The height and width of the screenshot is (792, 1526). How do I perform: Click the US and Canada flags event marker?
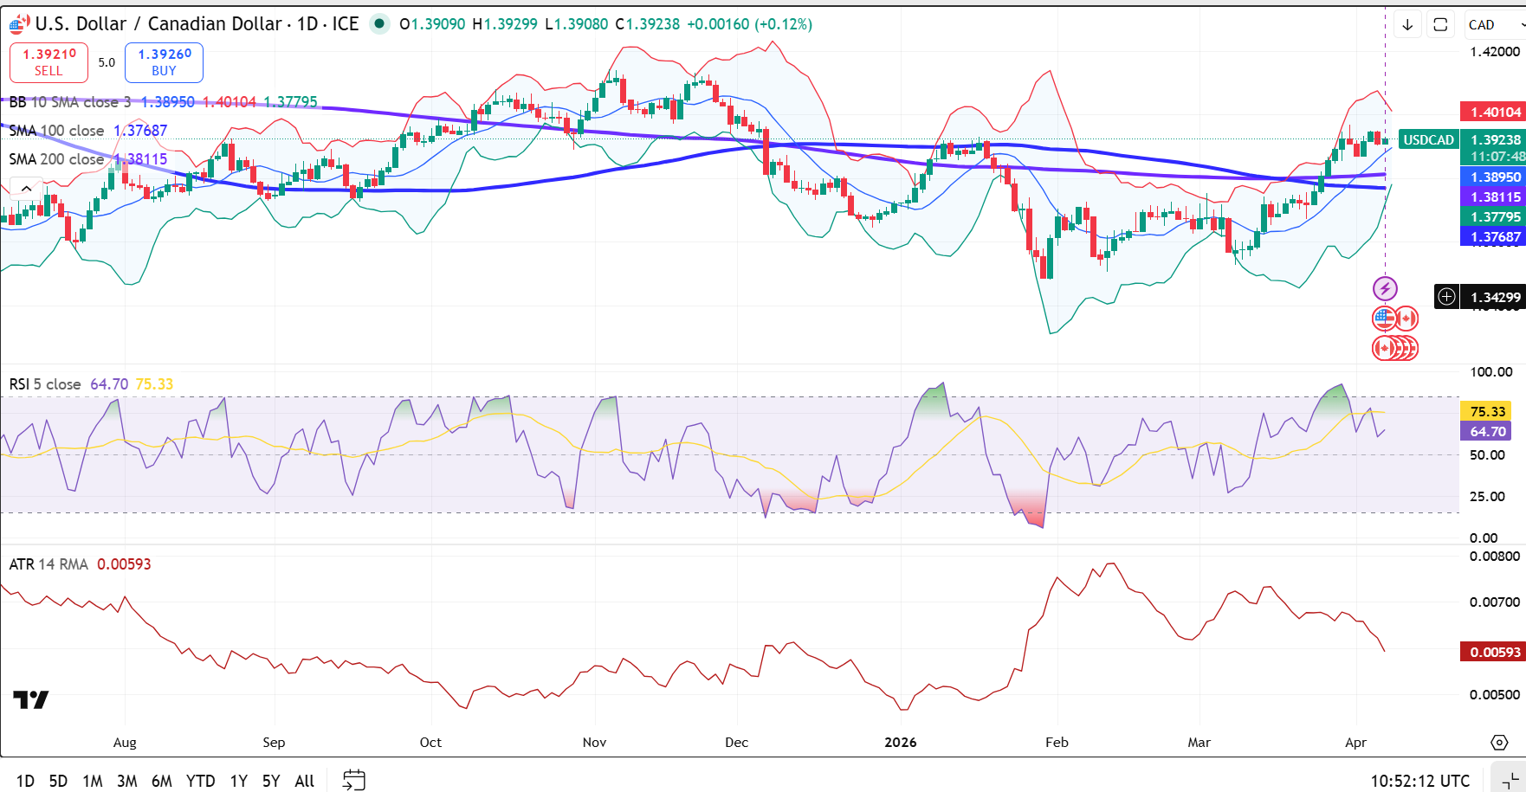[1394, 319]
